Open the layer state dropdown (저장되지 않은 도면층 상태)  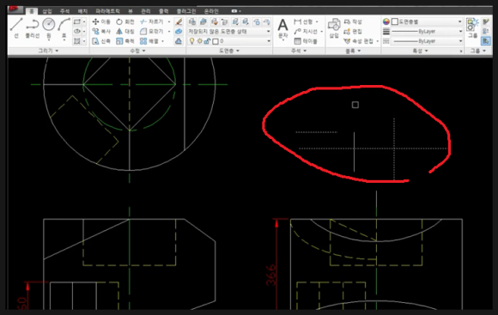point(229,32)
